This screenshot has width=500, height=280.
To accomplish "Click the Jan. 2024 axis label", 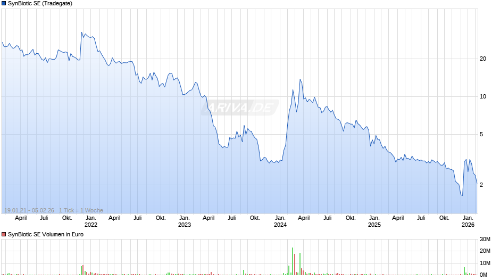I will click(280, 221).
